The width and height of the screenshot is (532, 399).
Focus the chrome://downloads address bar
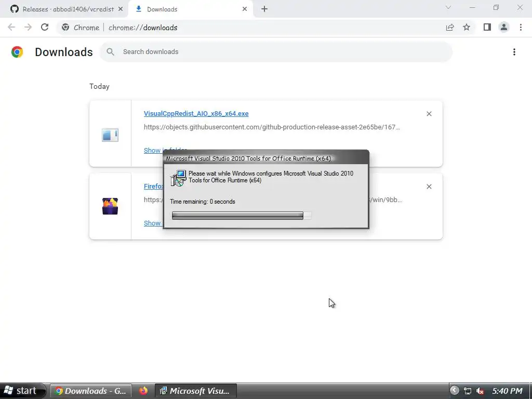point(143,28)
